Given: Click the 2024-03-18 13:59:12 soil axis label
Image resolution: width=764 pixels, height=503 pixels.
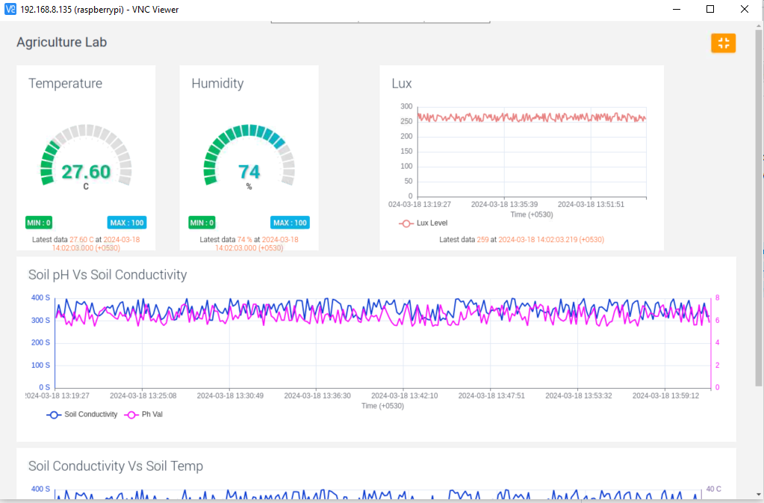Looking at the screenshot, I should [665, 396].
